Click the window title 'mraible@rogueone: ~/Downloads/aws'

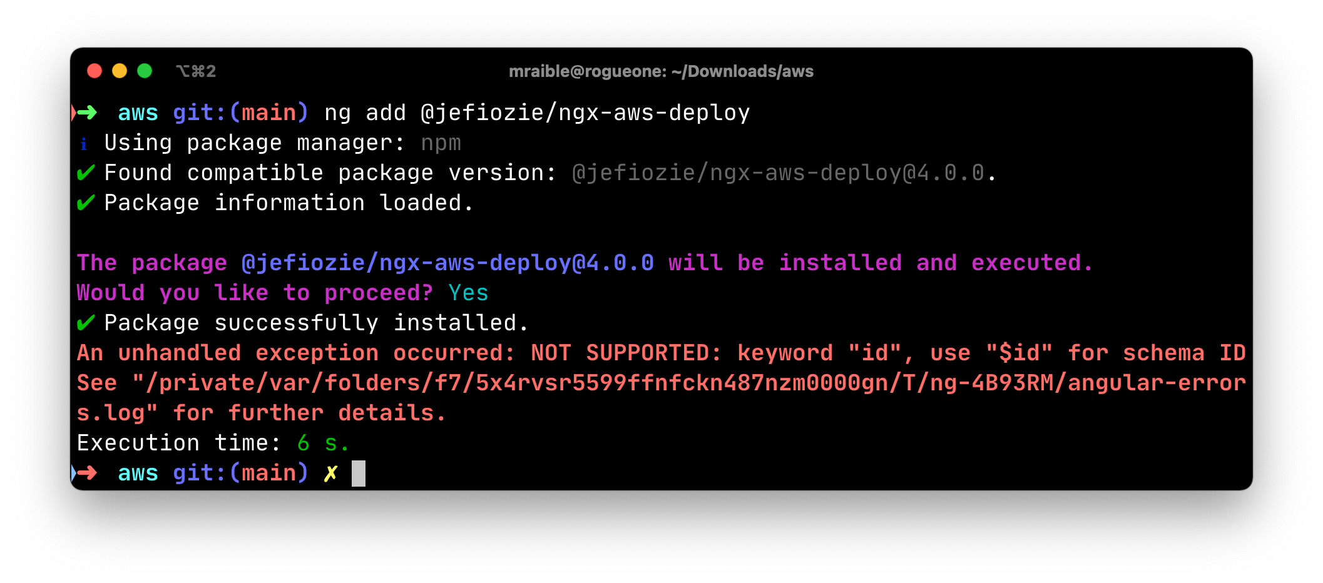[661, 71]
